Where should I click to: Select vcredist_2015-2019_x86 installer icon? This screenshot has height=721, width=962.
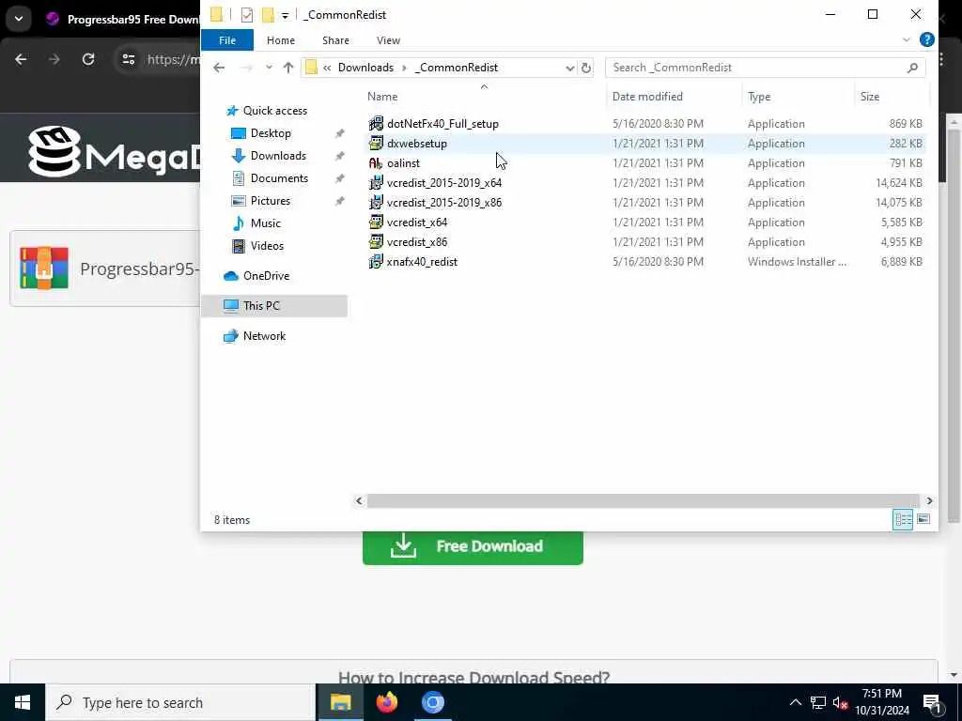376,203
